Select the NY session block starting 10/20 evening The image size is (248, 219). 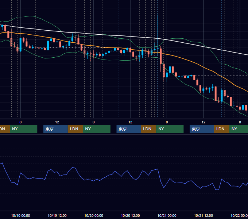coord(170,129)
